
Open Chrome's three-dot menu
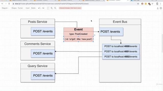click(x=161, y=4)
